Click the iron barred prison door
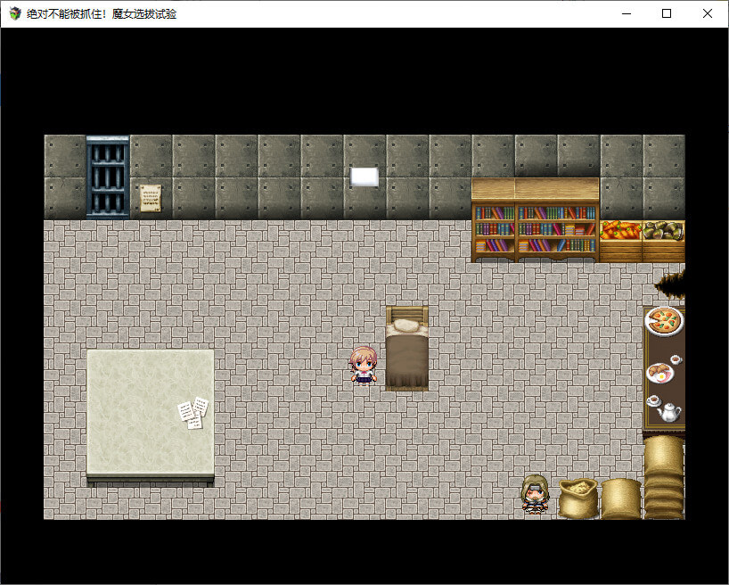 (x=108, y=177)
